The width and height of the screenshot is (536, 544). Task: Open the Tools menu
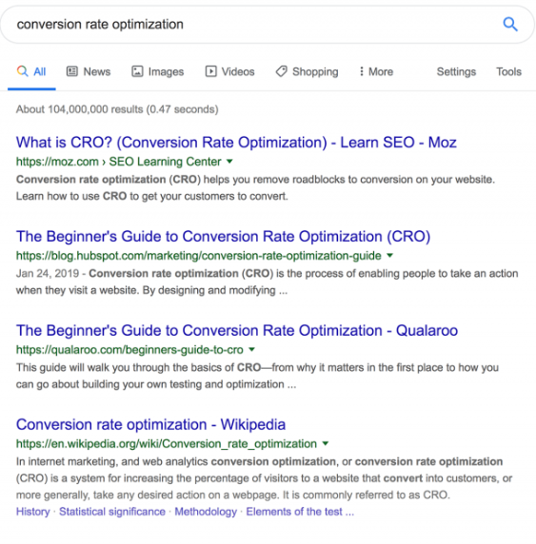(509, 71)
